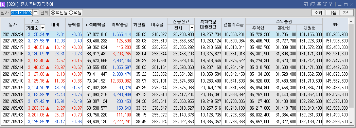
Task: Select the 2021/09/17 date cell
Action: [13, 47]
